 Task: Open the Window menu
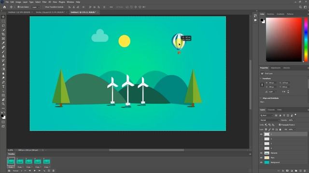click(x=70, y=2)
